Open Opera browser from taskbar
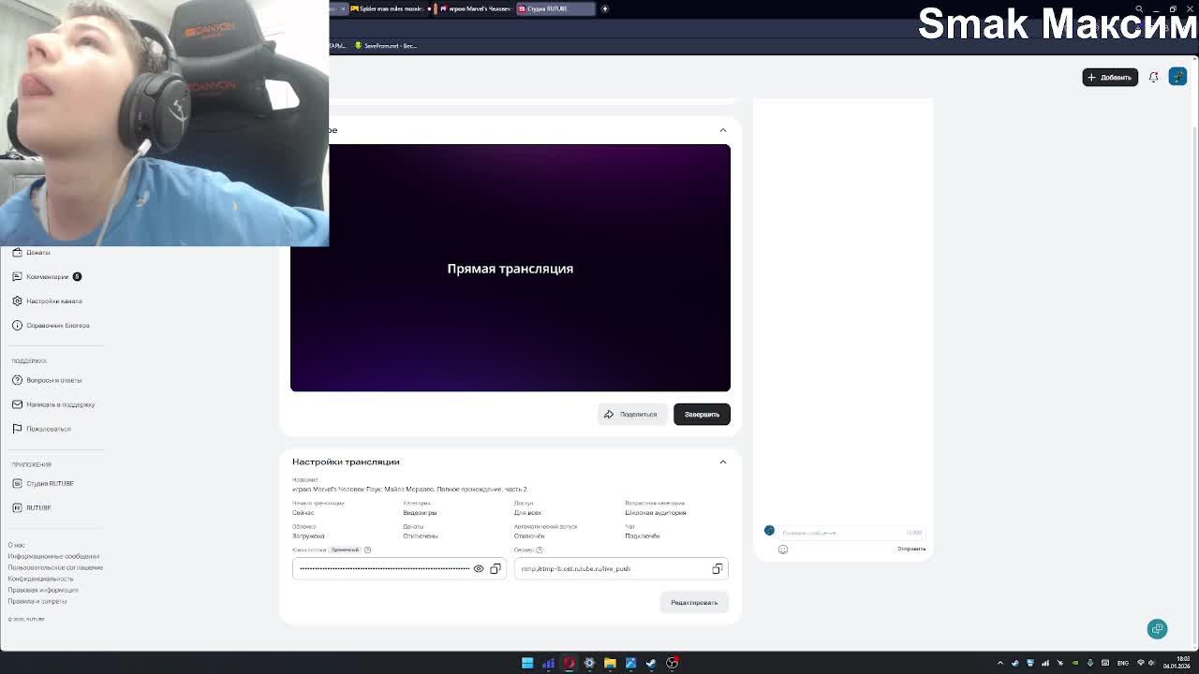The image size is (1199, 674). pyautogui.click(x=569, y=663)
